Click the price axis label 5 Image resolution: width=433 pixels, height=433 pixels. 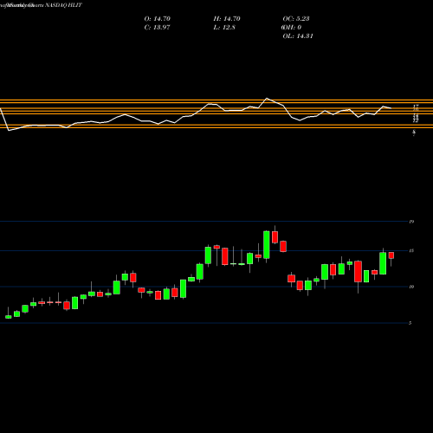pyautogui.click(x=410, y=323)
